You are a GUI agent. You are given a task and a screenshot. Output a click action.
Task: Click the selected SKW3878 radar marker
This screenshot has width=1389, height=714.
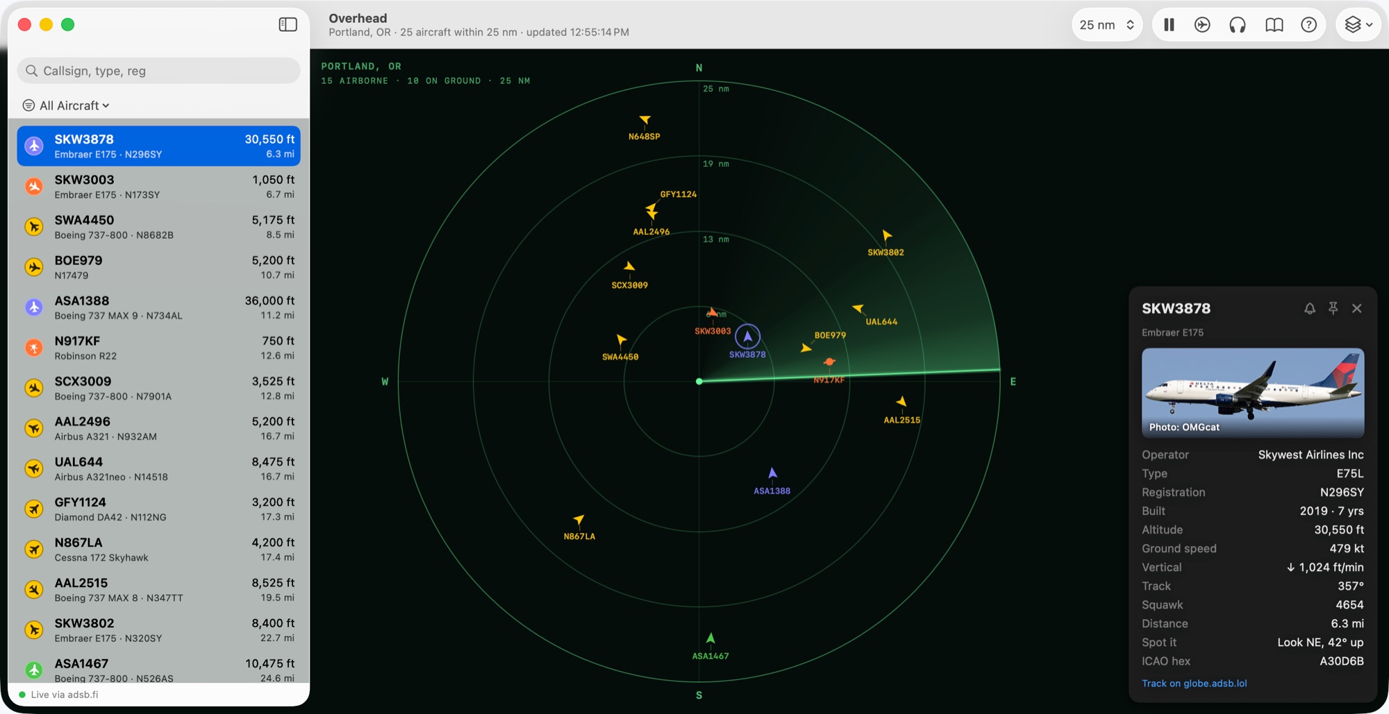pos(748,337)
